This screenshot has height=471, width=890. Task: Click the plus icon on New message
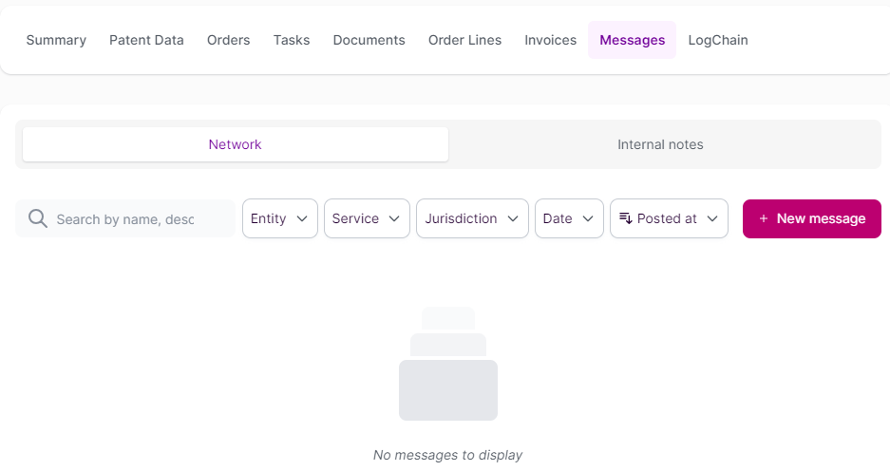point(764,218)
